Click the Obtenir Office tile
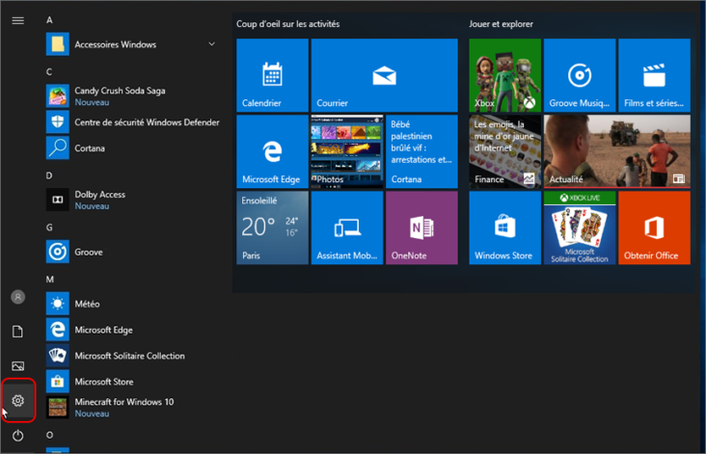Viewport: 706px width, 454px height. (x=654, y=227)
